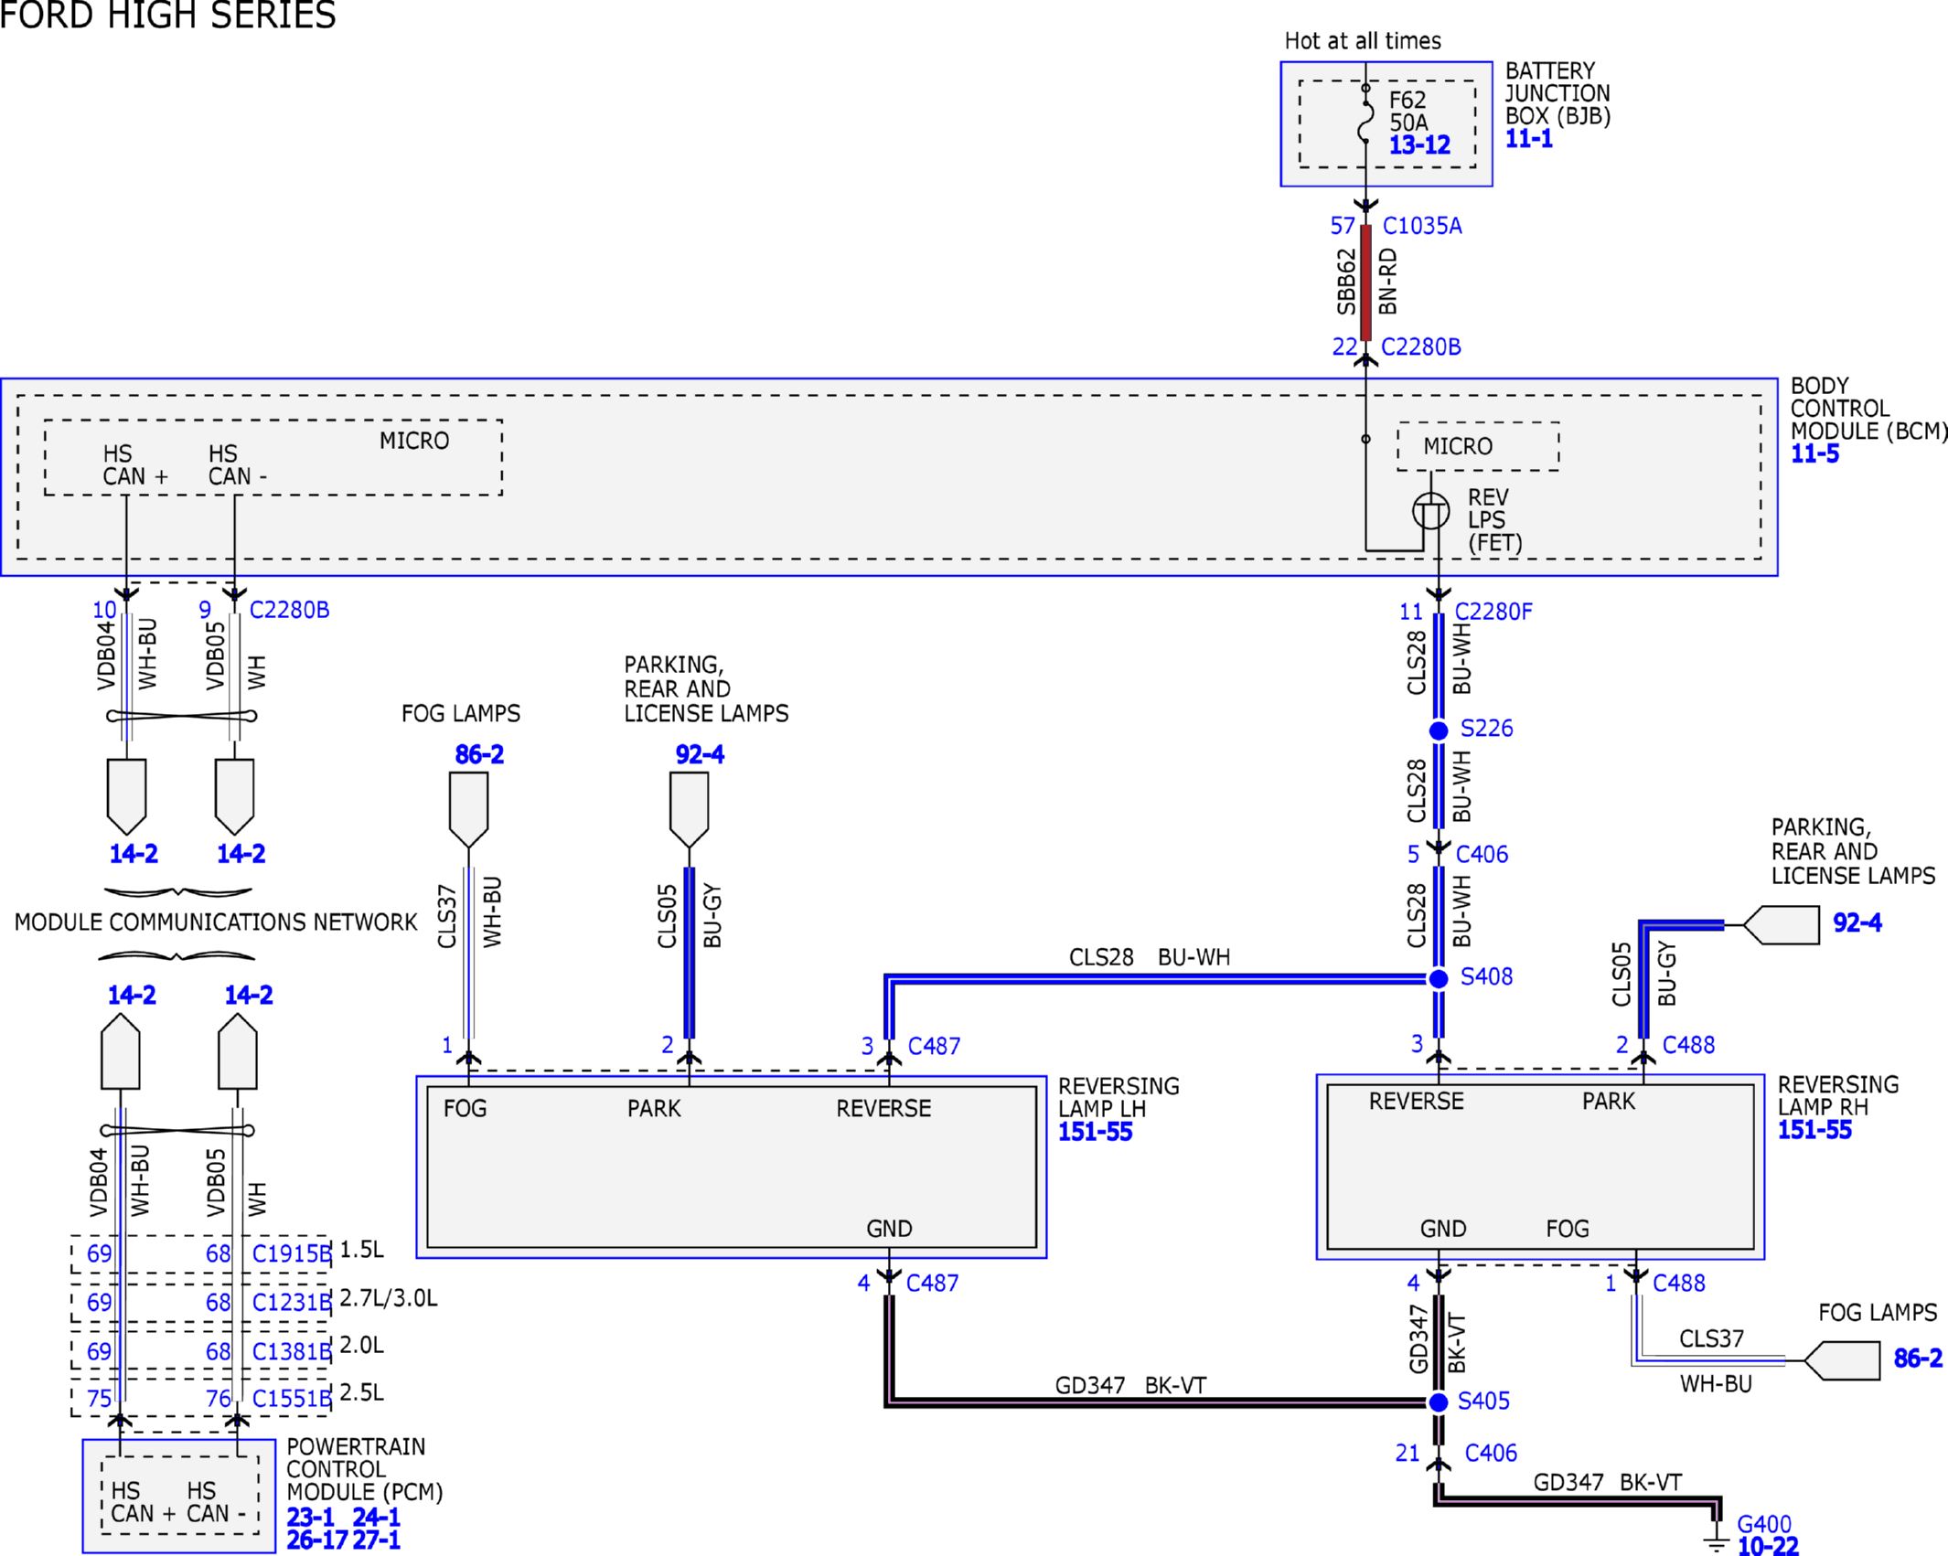The width and height of the screenshot is (1948, 1556).
Task: Click the C2280F connector label
Action: (1493, 612)
